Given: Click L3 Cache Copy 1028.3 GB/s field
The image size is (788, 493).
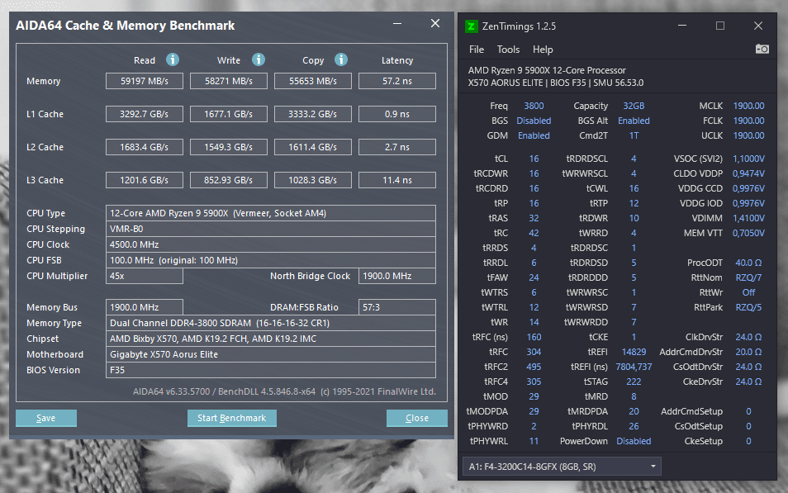Looking at the screenshot, I should 312,180.
